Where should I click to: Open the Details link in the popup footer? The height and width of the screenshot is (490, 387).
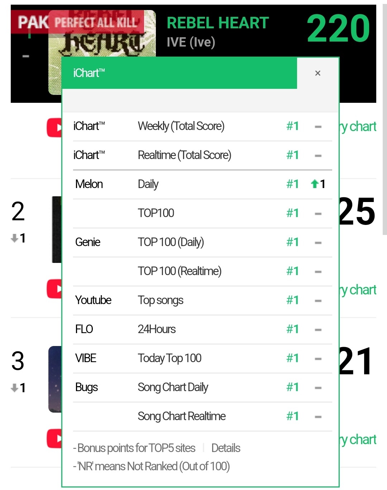[226, 448]
